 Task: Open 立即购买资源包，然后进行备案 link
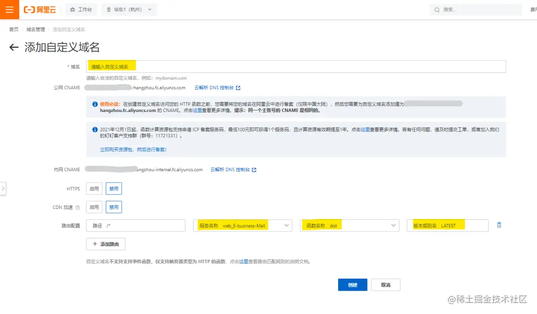(133, 149)
